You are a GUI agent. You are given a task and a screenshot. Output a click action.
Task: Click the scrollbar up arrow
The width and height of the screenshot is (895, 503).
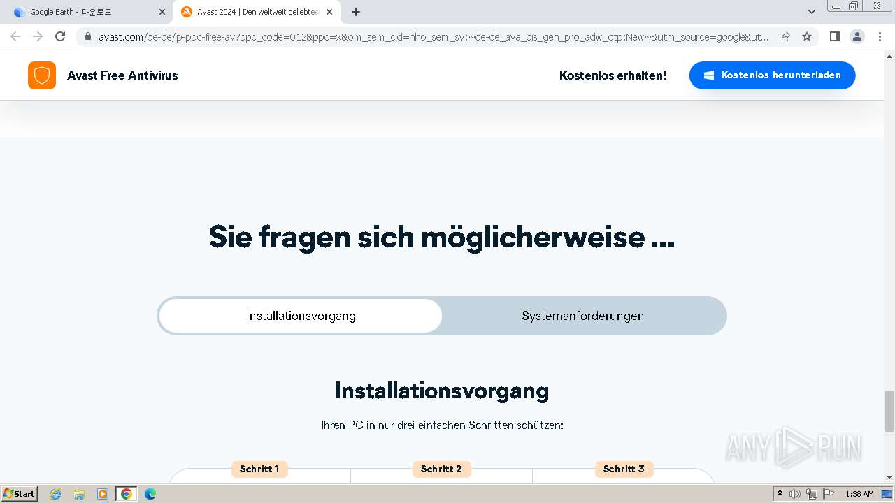(889, 56)
